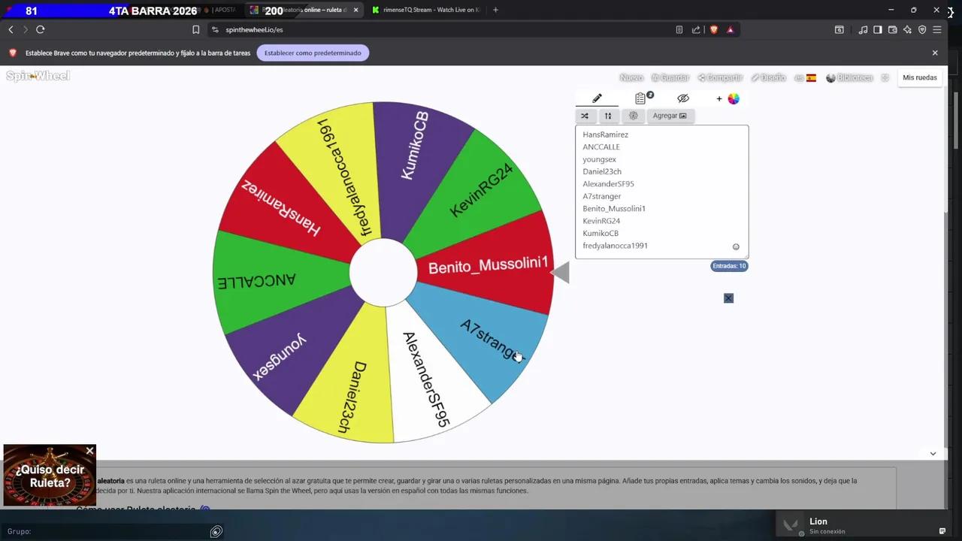The width and height of the screenshot is (962, 541).
Task: Click the dark X button below entries
Action: [728, 298]
